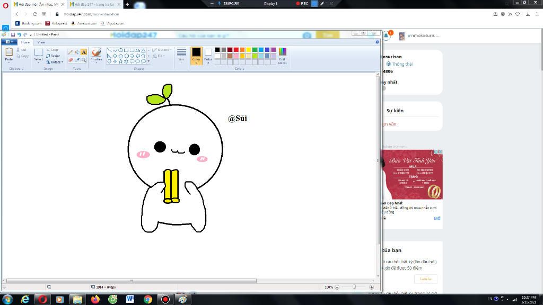This screenshot has height=305, width=543.
Task: Undo the last action in Paint
Action: coord(19,34)
